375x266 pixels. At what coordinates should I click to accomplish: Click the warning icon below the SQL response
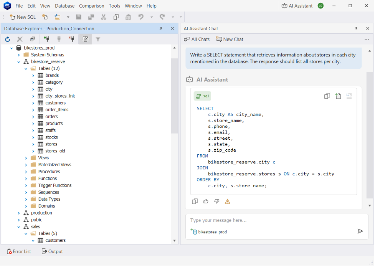click(227, 201)
